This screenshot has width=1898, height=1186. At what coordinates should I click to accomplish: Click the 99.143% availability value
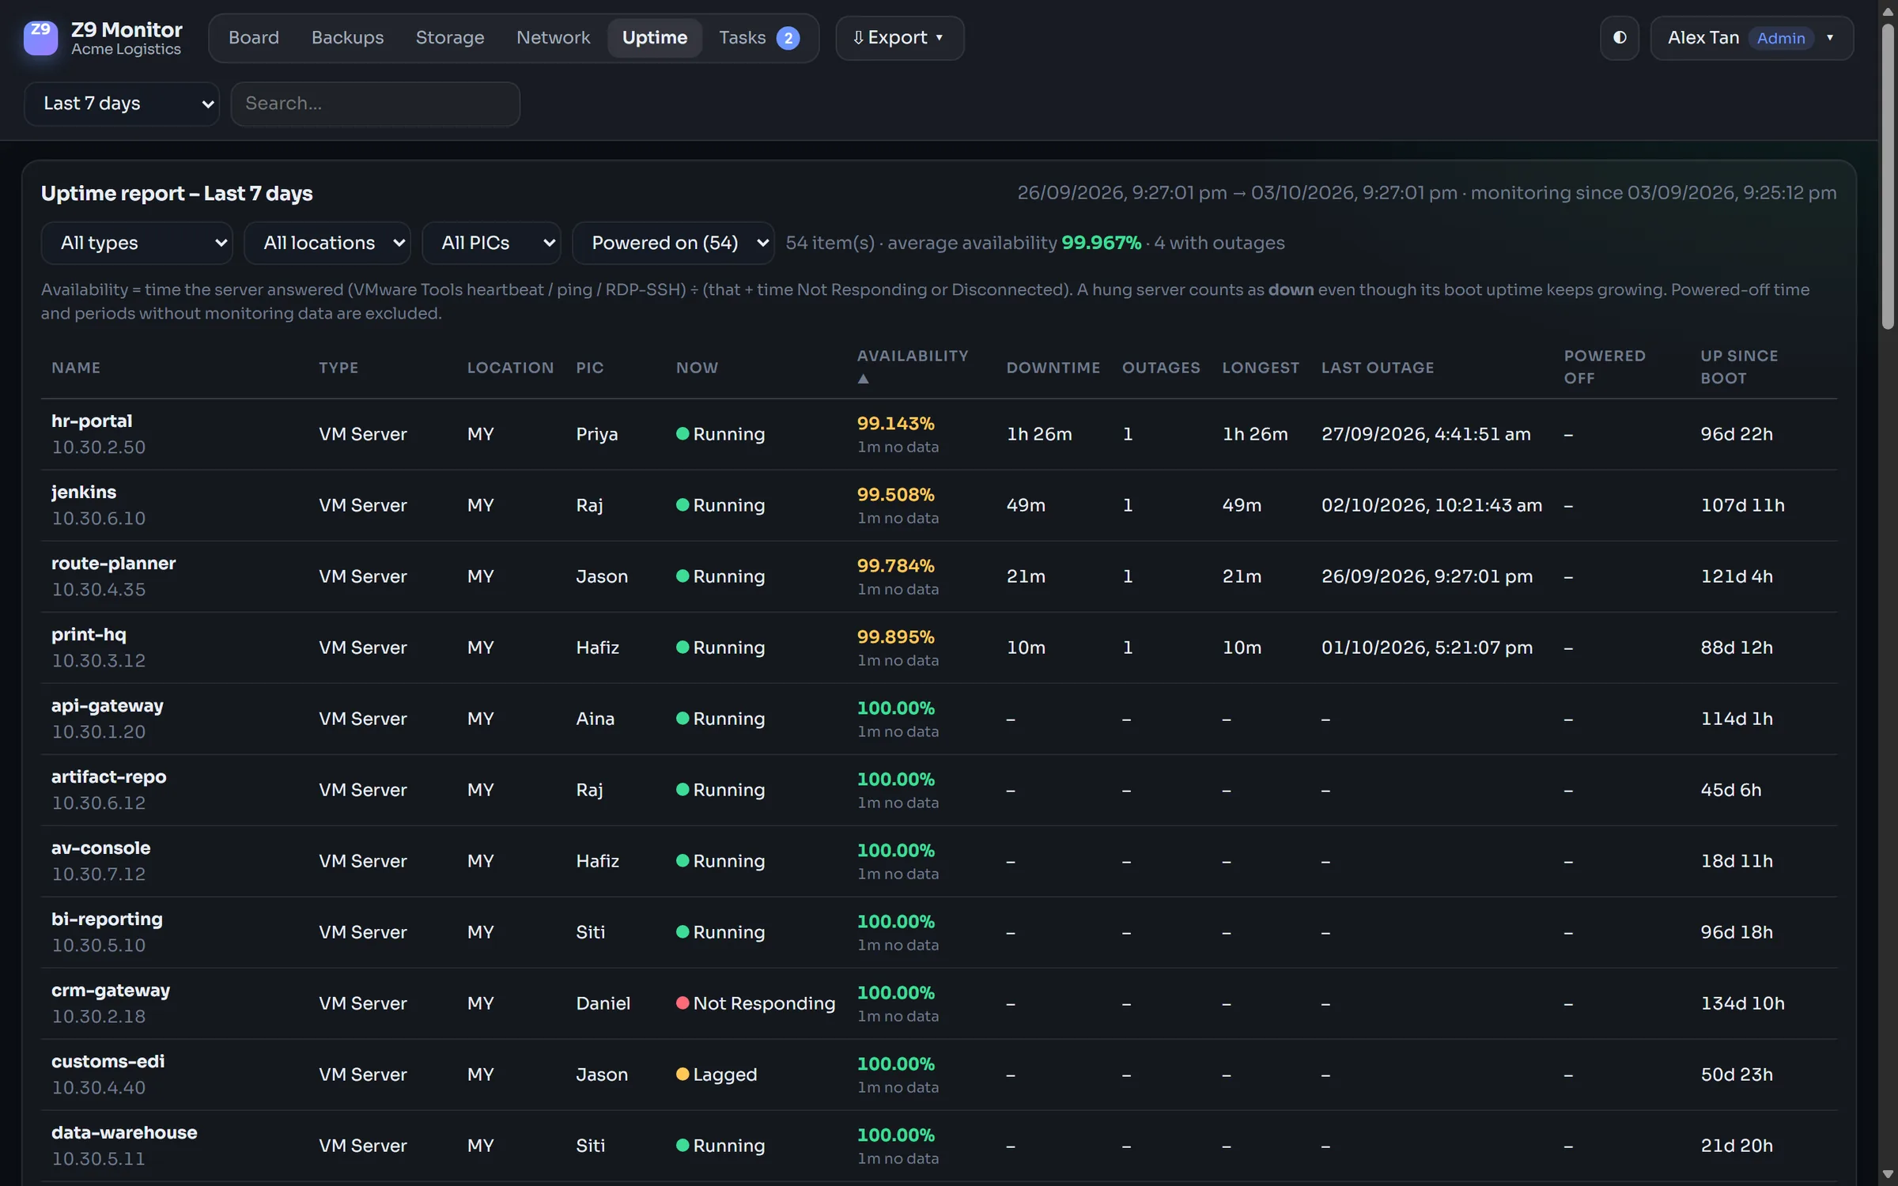point(896,424)
